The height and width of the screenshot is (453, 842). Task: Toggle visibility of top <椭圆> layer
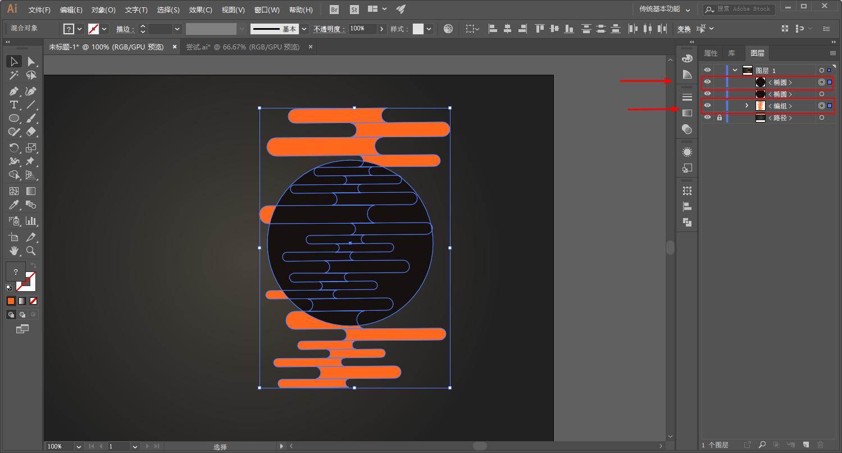pyautogui.click(x=707, y=82)
